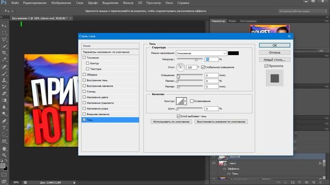Select the Brush tool
This screenshot has width=330, height=185.
[x=4, y=73]
